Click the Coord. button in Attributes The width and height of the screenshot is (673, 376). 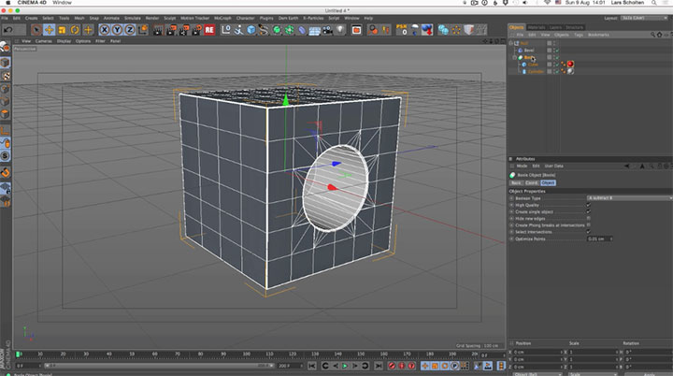(529, 183)
